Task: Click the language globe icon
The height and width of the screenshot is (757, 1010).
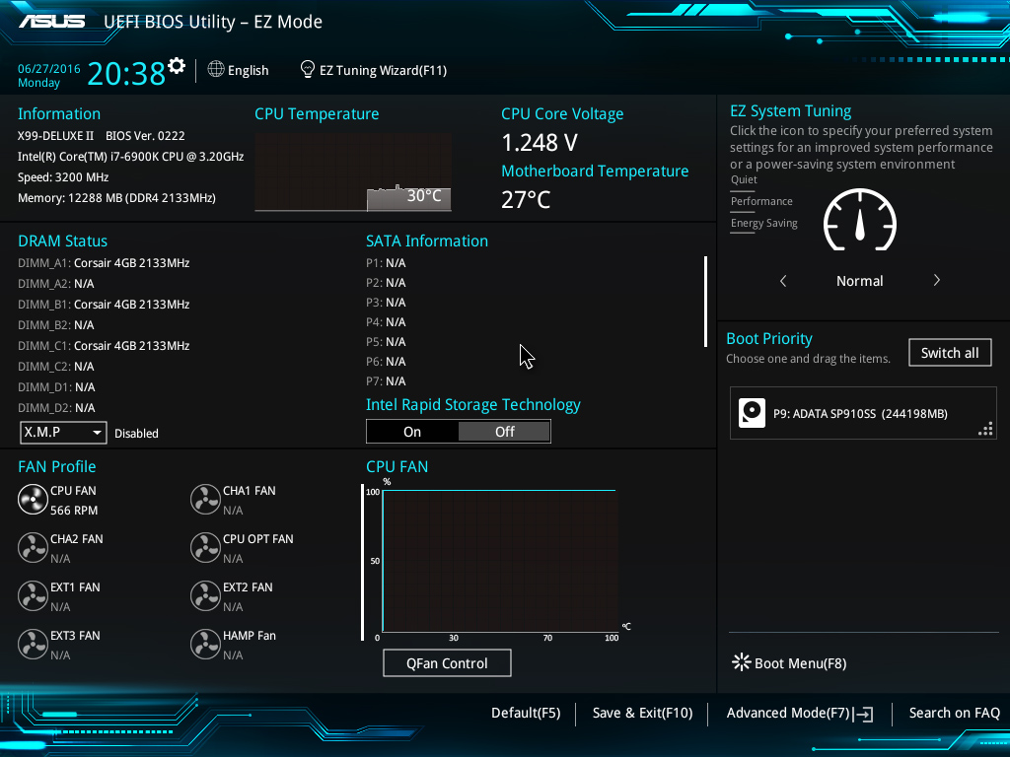Action: pos(216,69)
